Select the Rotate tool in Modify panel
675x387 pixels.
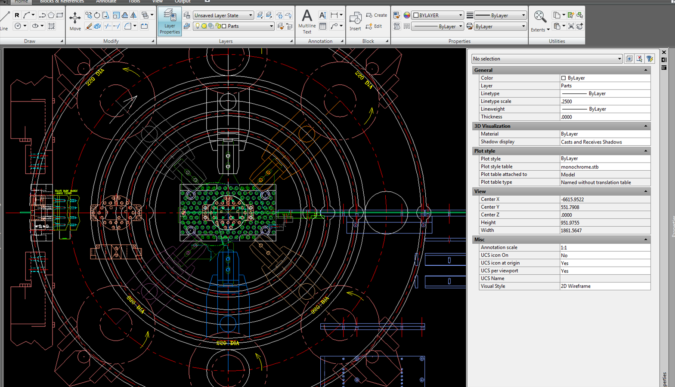point(97,15)
